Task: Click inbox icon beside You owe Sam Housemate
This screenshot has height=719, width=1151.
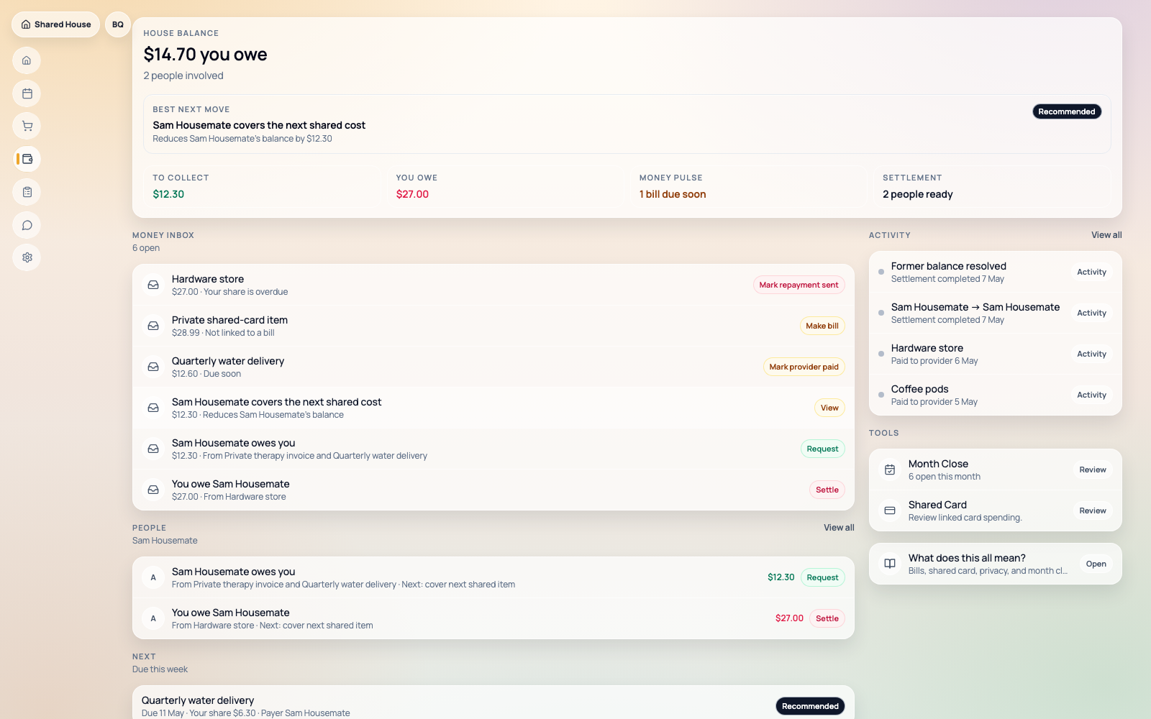Action: [153, 490]
